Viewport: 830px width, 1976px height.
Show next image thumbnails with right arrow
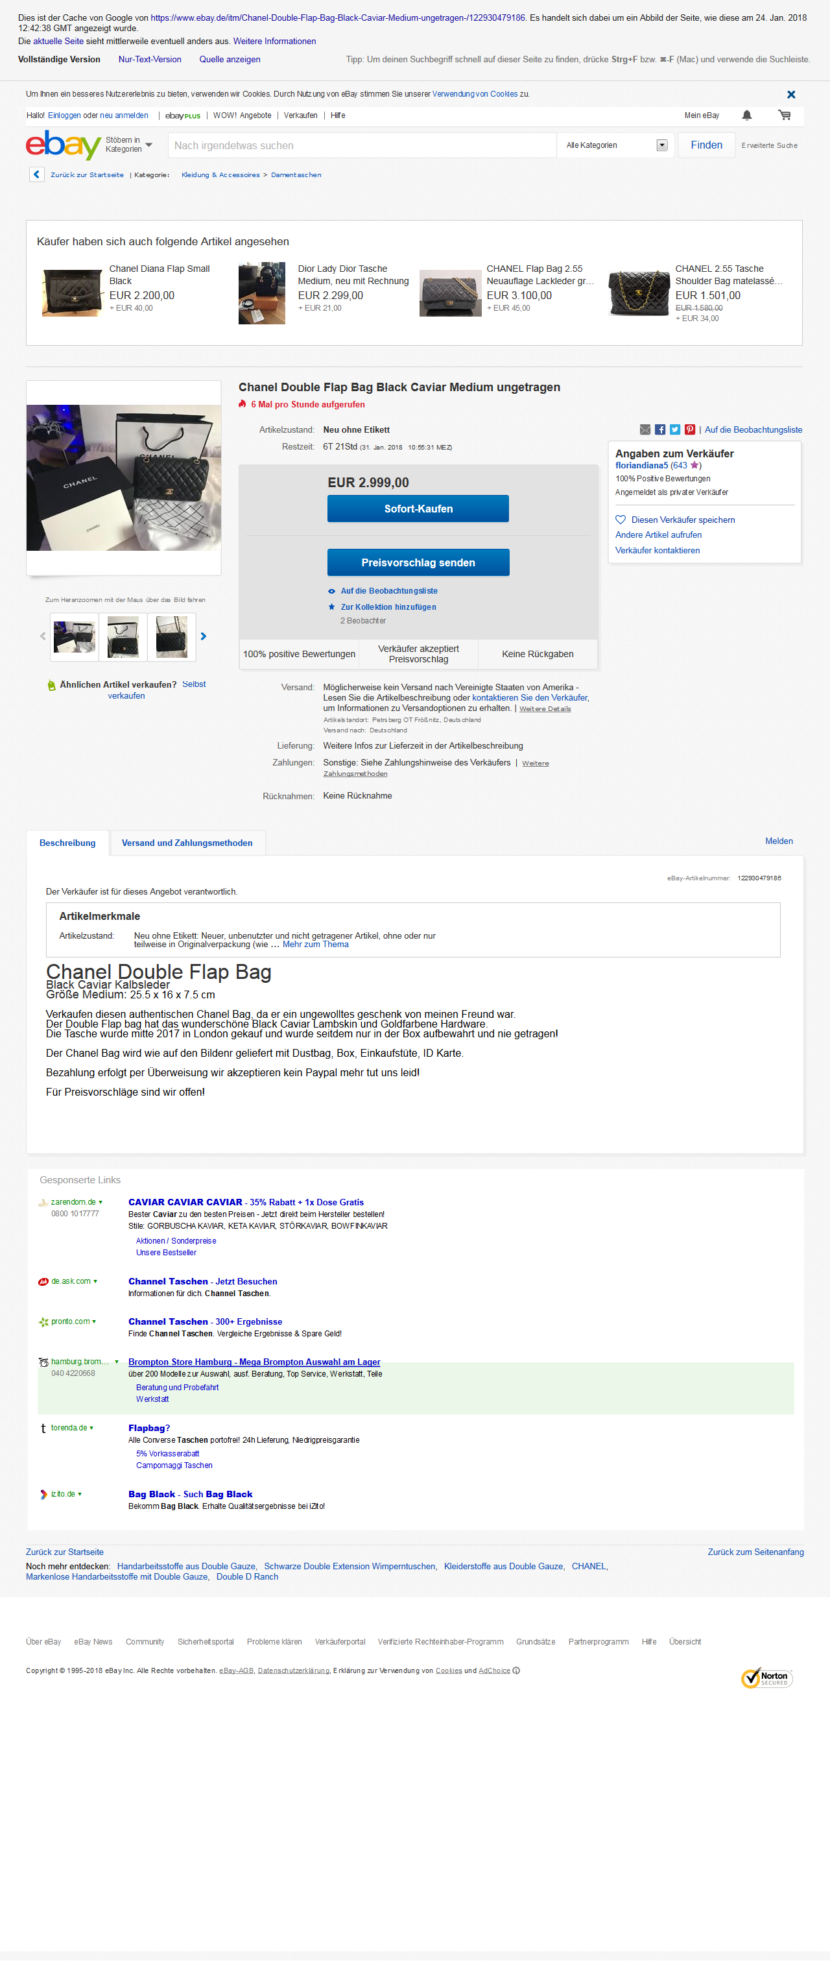coord(203,636)
